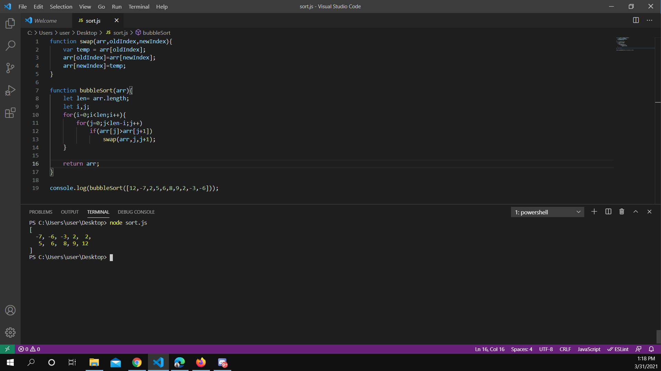Expand the powershell terminal selector dropdown
This screenshot has width=661, height=371.
pos(547,212)
